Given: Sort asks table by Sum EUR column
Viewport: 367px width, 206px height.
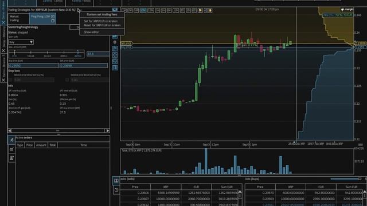Looking at the screenshot, I should click(227, 187).
